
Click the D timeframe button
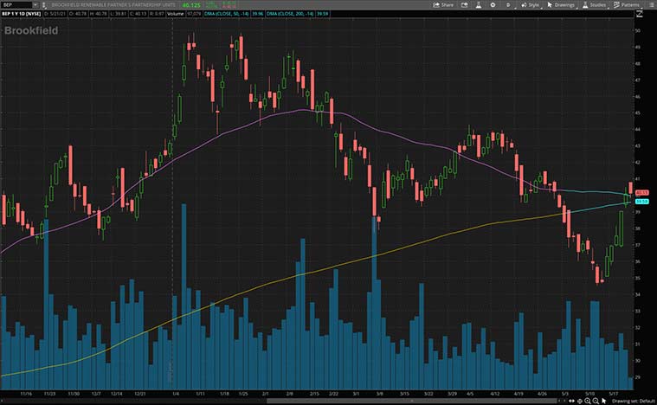tap(508, 4)
